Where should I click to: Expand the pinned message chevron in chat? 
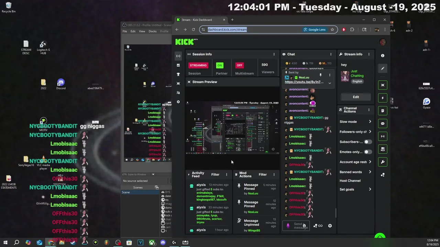330,83
